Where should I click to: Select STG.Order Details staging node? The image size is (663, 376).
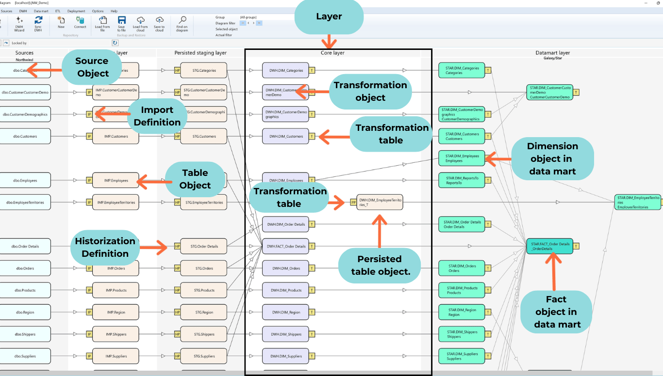(204, 246)
